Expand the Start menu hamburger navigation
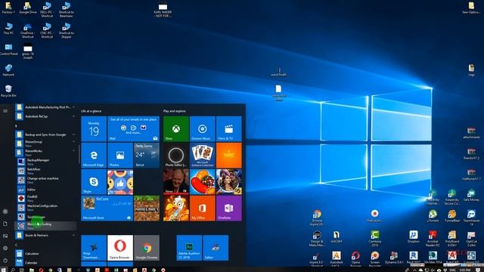 click(5, 111)
